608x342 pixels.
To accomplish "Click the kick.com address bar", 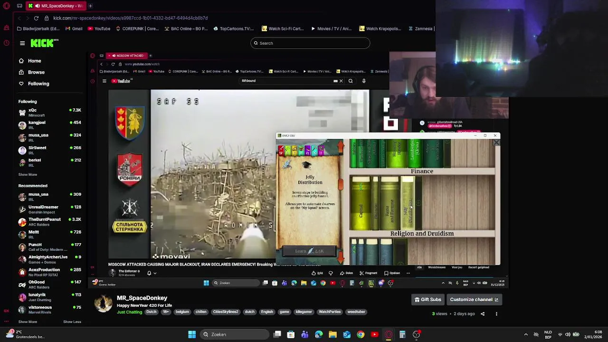I will tap(131, 18).
